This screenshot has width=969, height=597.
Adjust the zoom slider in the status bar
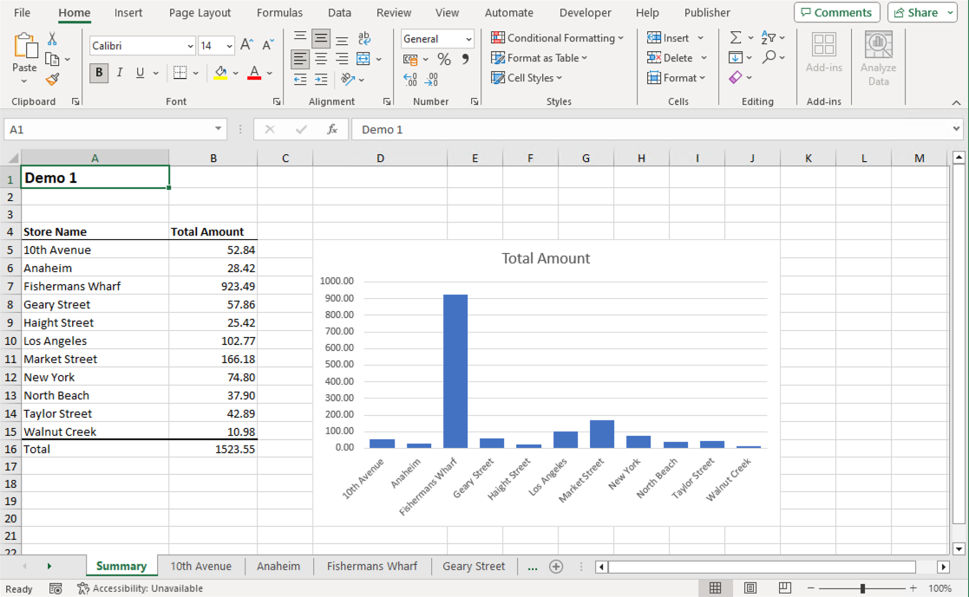pyautogui.click(x=861, y=587)
